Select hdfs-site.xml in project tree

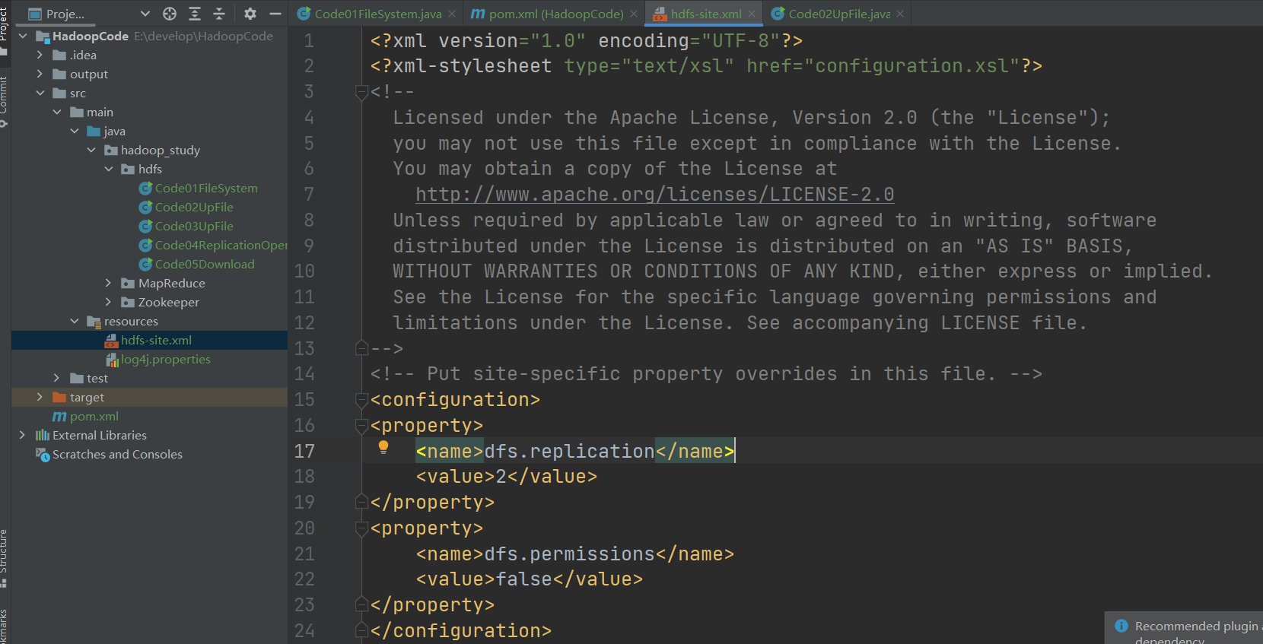156,340
